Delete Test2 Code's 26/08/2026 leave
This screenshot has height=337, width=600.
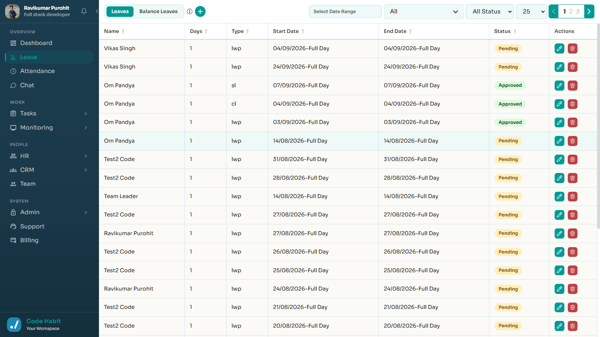click(573, 252)
